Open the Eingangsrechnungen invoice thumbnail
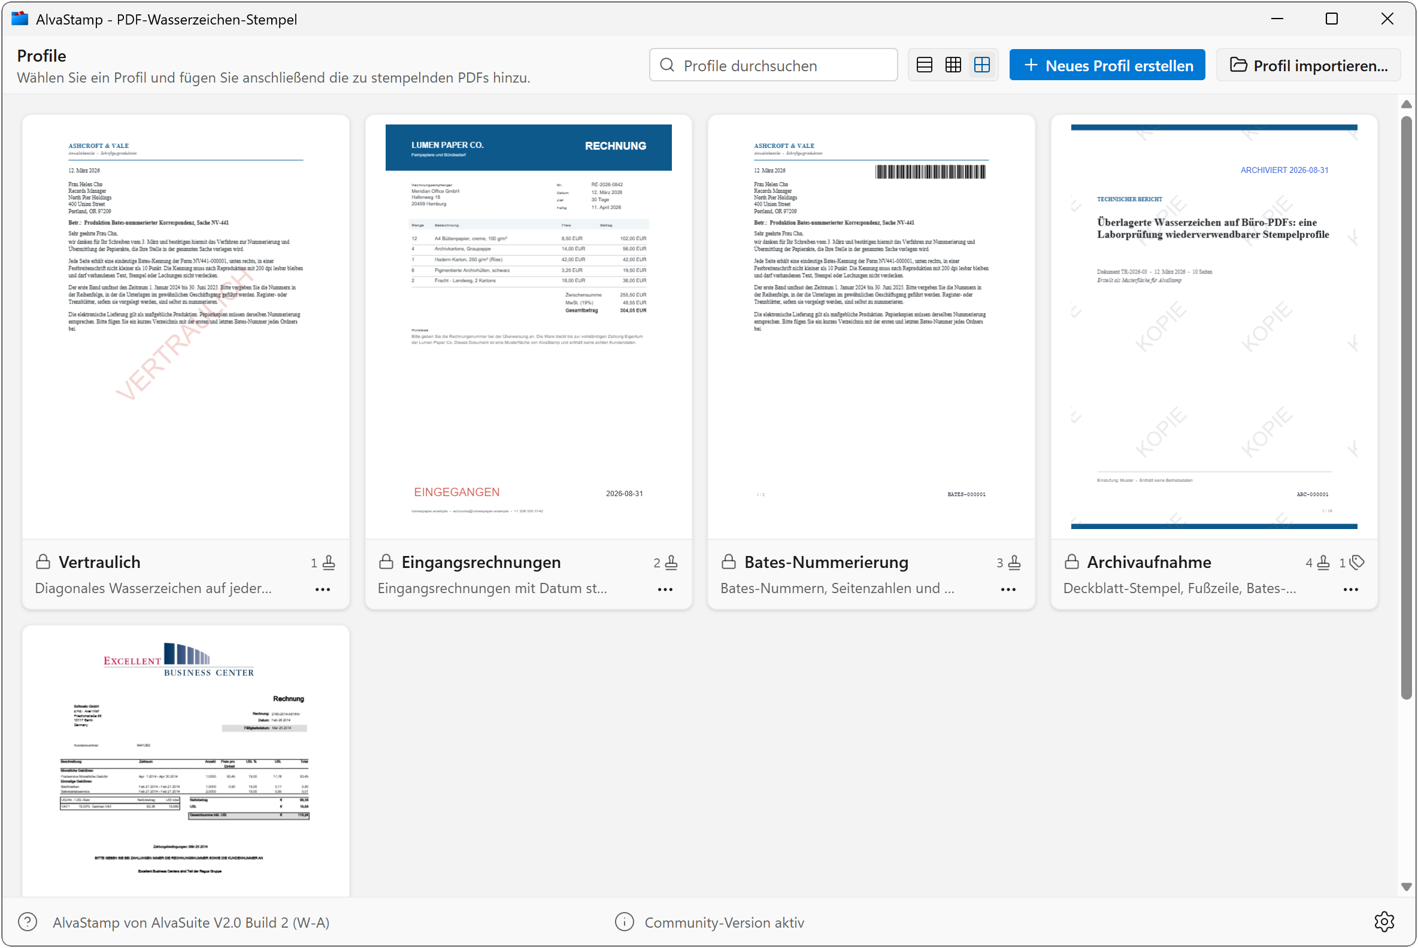The height and width of the screenshot is (948, 1418). point(528,327)
